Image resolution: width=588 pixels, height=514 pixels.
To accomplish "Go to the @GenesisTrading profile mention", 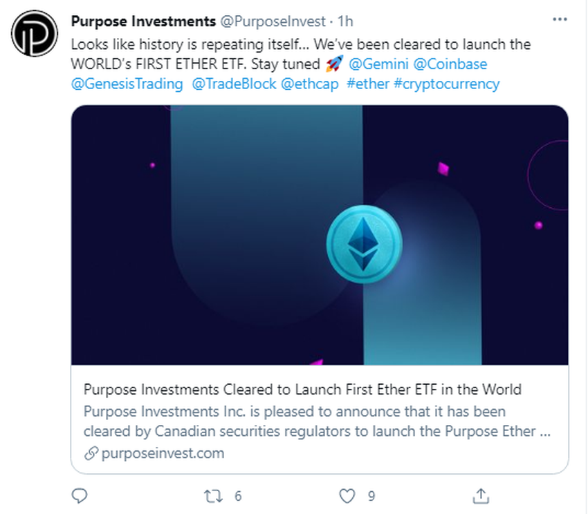I will (x=127, y=84).
